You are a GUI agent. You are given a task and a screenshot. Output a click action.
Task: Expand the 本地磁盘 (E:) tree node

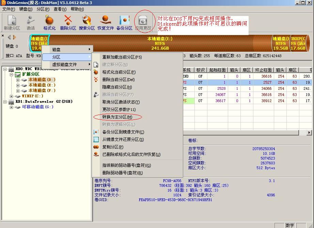pos(18,85)
